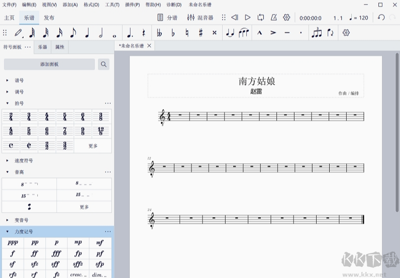Flip note direction
Viewport: 400px width, 278px height.
(x=330, y=33)
